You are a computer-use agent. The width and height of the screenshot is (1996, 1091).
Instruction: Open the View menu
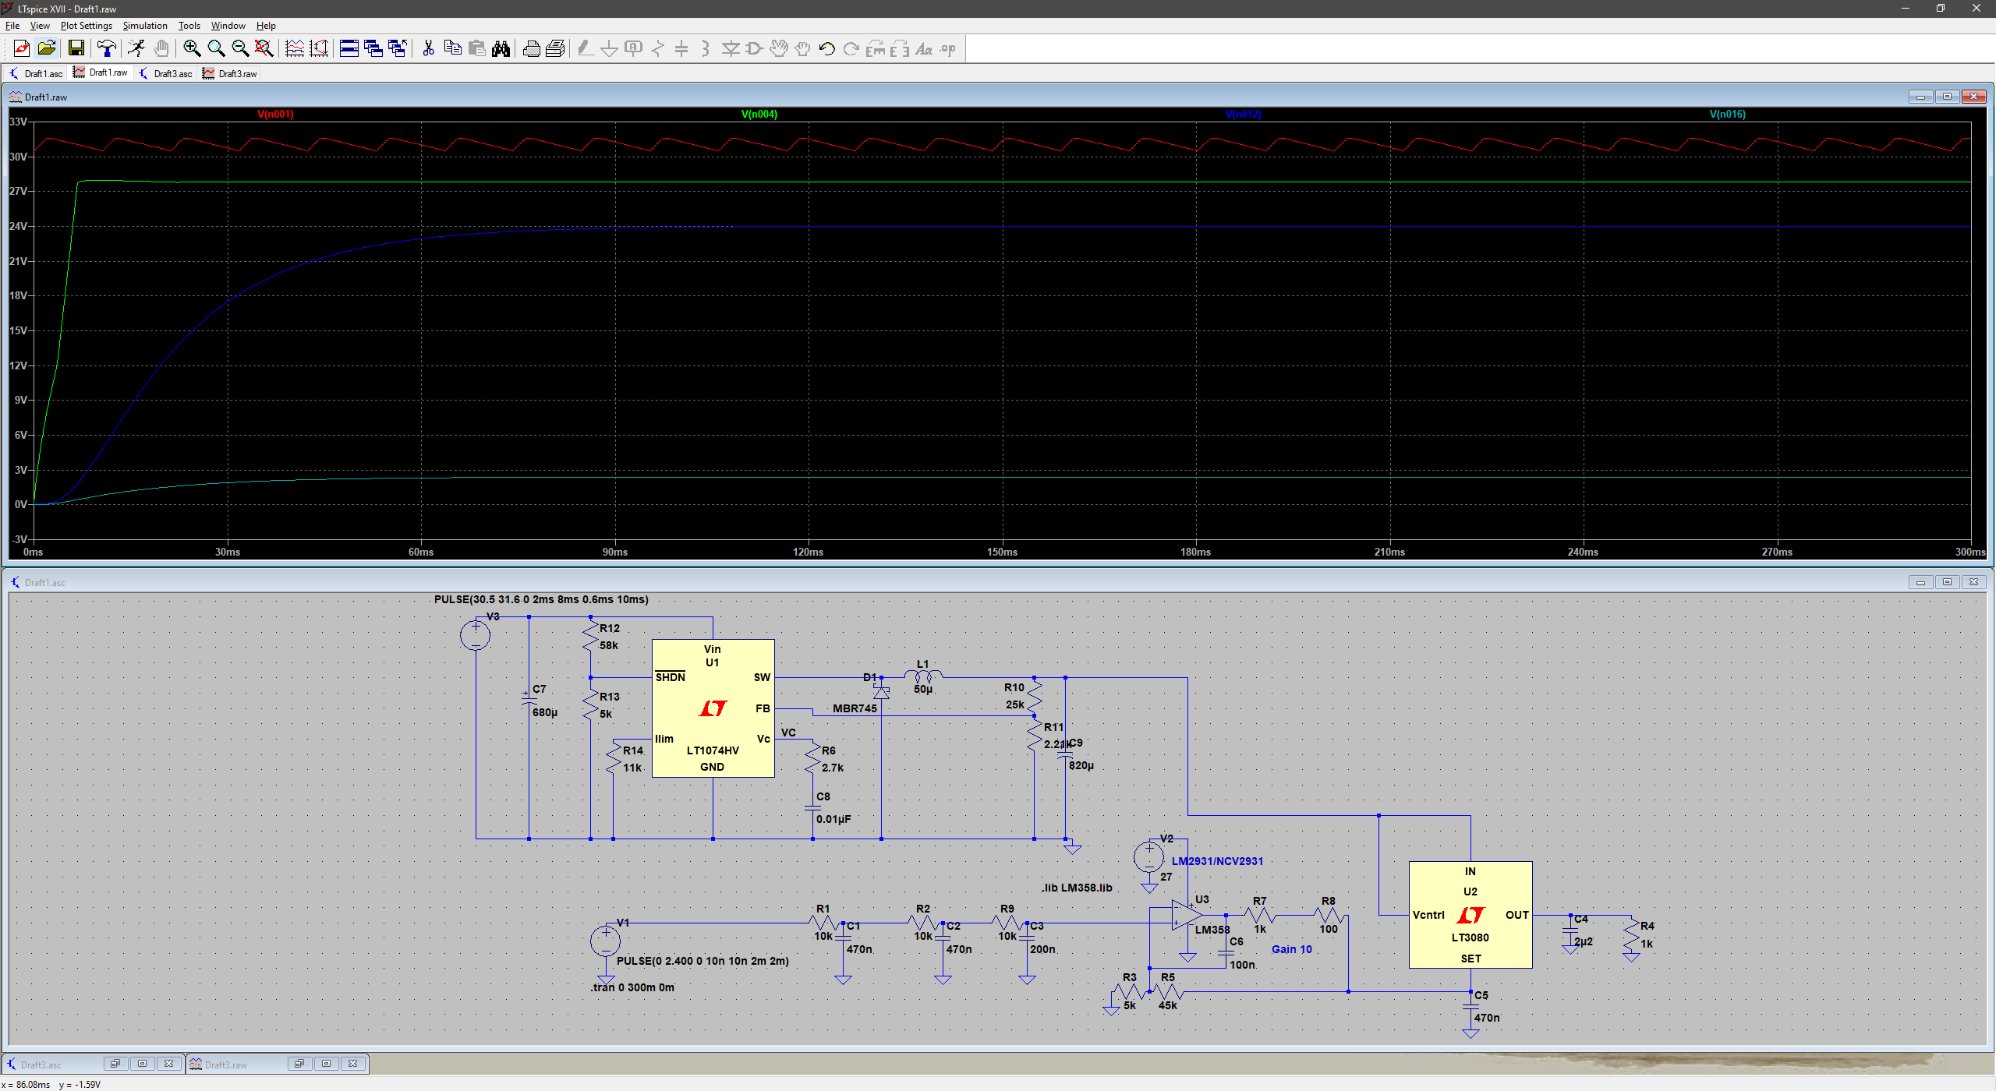point(40,26)
